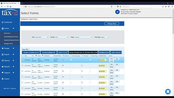This screenshot has width=174, height=98.
Task: Select row checkbox for 11/29/2017 Eric Peter
Action: click(22, 83)
